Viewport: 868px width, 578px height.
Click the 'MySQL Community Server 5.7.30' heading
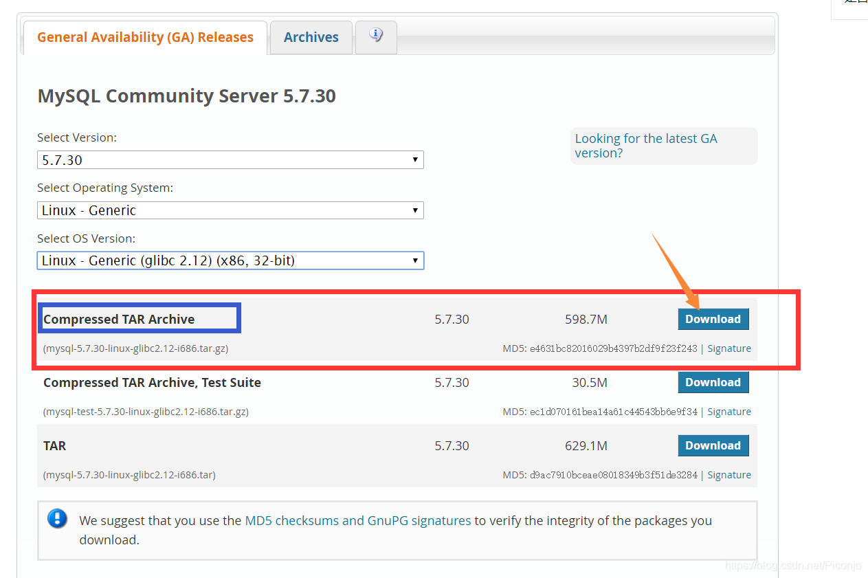pyautogui.click(x=186, y=96)
